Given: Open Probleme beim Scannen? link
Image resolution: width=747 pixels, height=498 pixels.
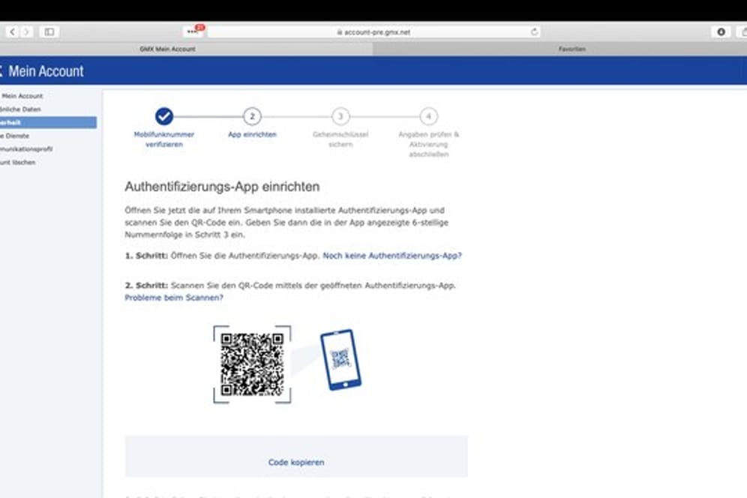Looking at the screenshot, I should 174,297.
